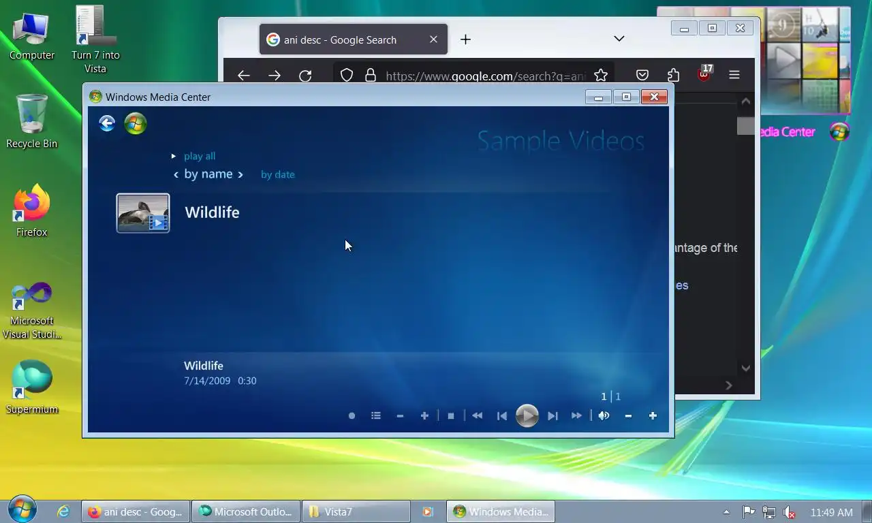Click the Firefox address bar URL
The height and width of the screenshot is (523, 872).
point(485,76)
